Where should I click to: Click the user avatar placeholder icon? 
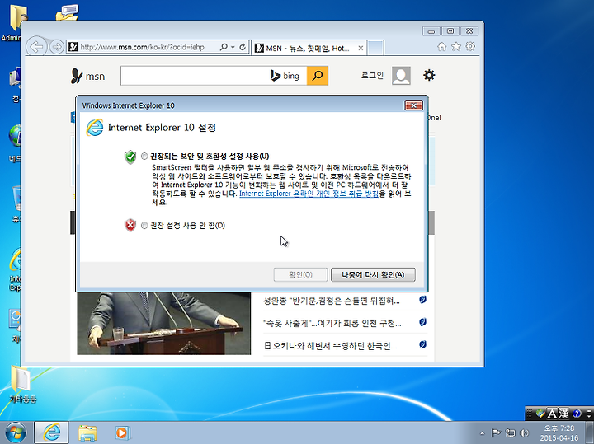click(401, 76)
